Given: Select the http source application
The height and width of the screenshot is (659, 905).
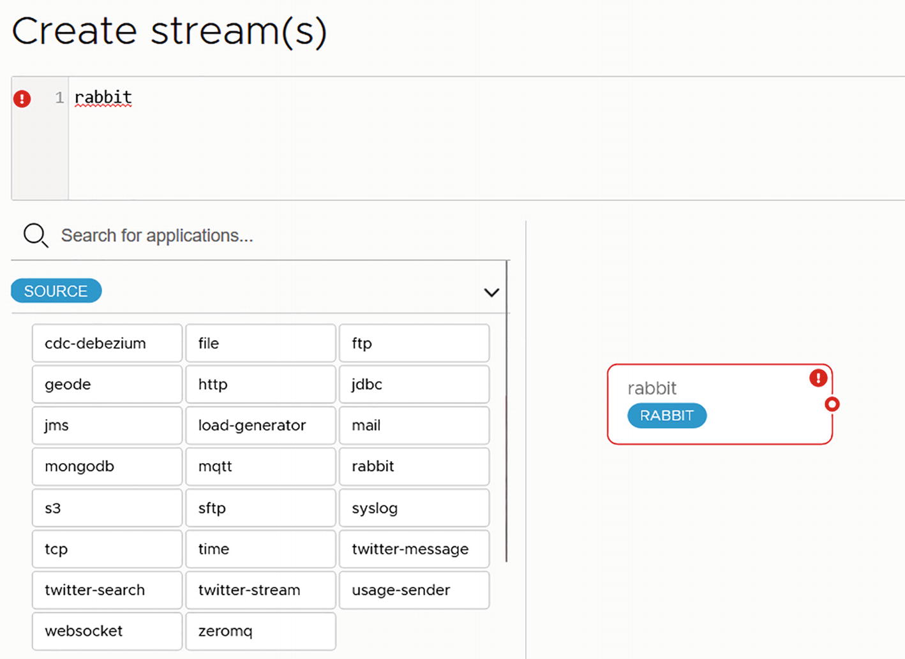Looking at the screenshot, I should (260, 384).
